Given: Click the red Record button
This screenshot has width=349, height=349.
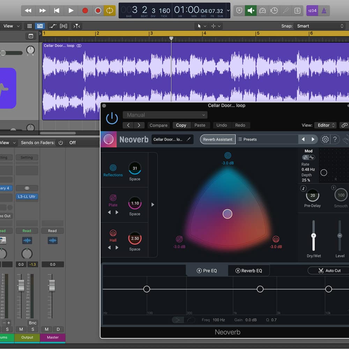Looking at the screenshot, I should (x=85, y=10).
